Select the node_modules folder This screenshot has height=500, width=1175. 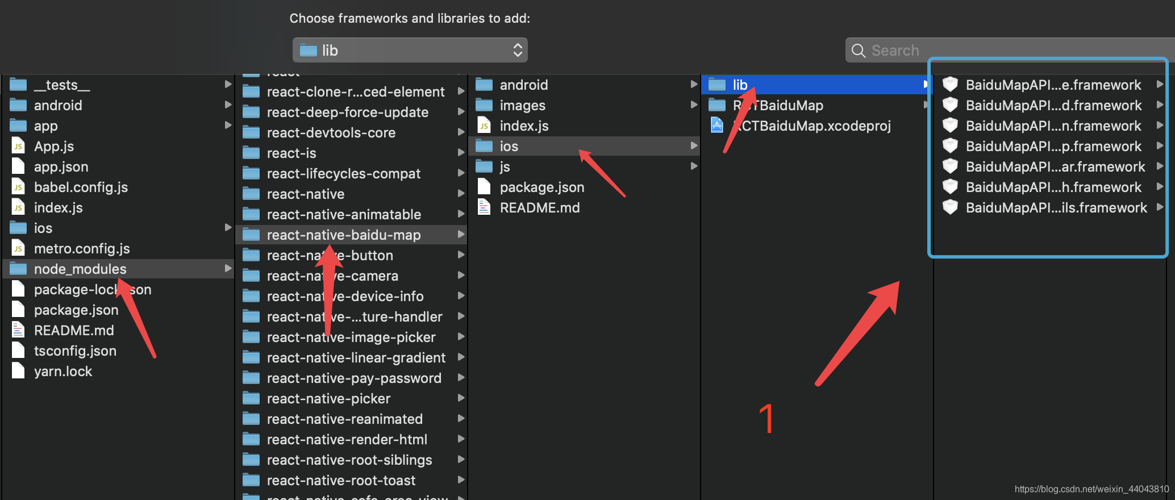coord(118,269)
